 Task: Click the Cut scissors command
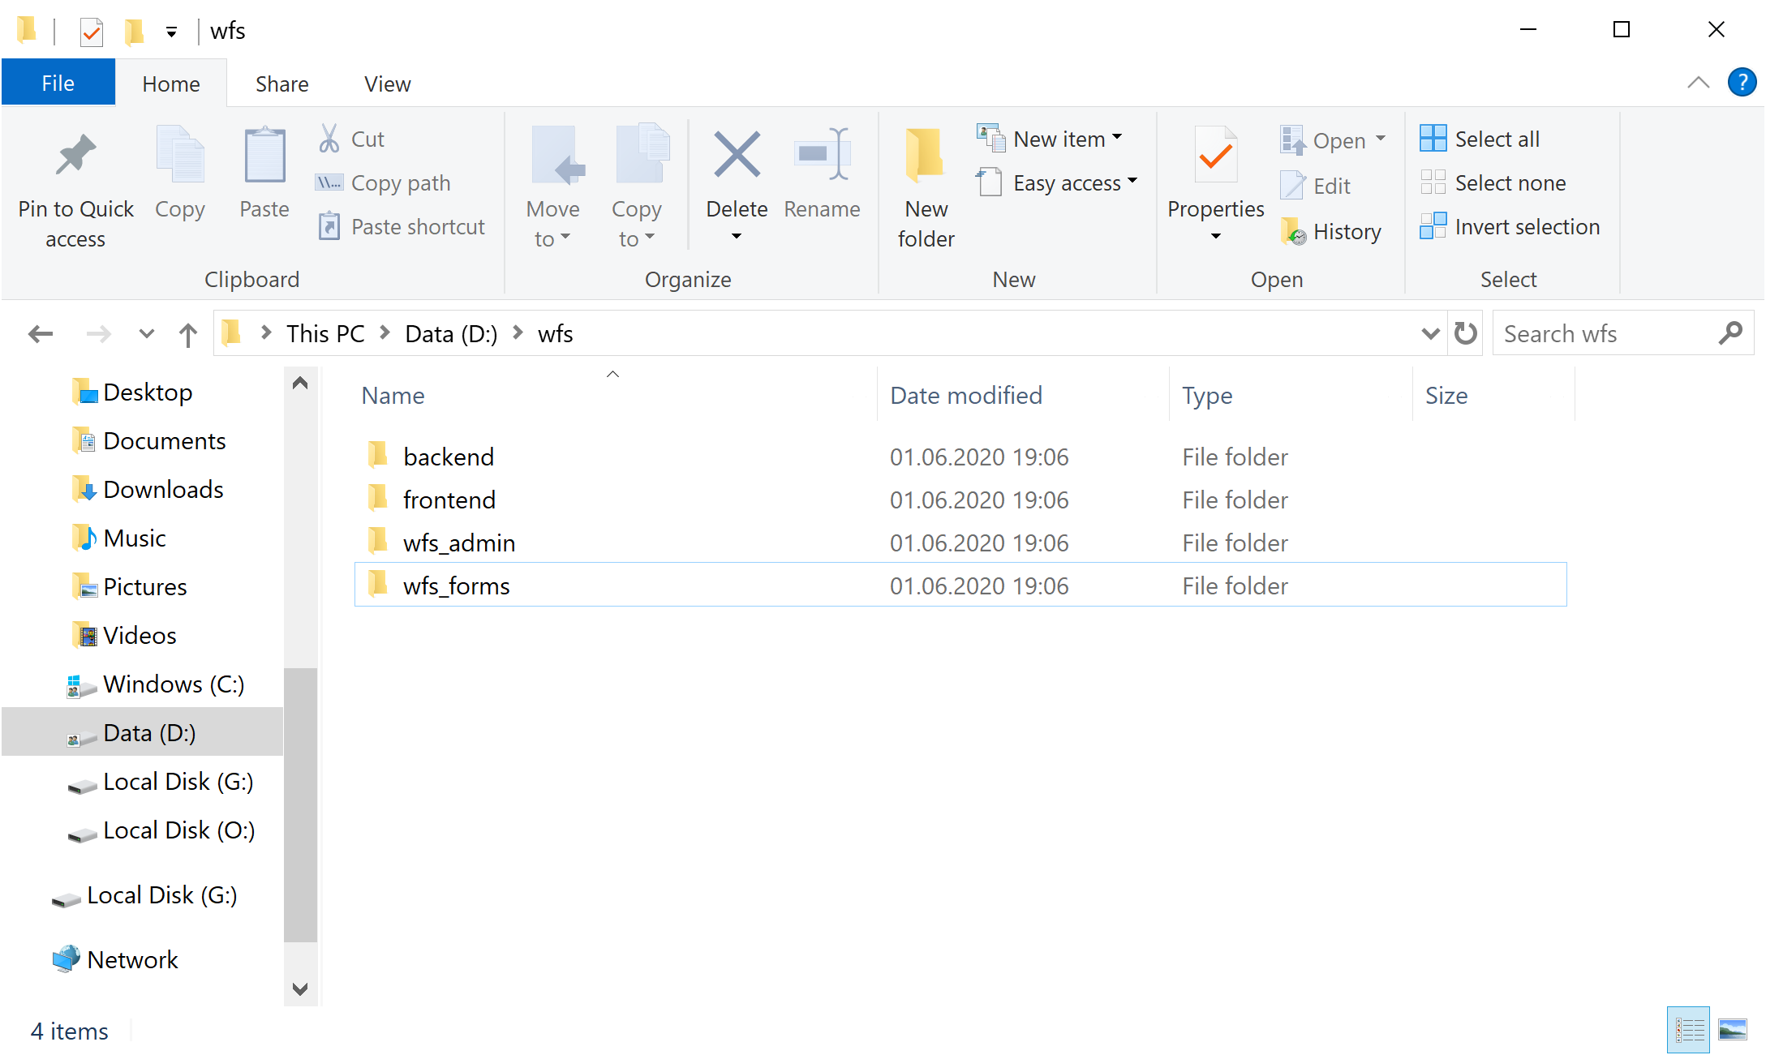pyautogui.click(x=351, y=139)
